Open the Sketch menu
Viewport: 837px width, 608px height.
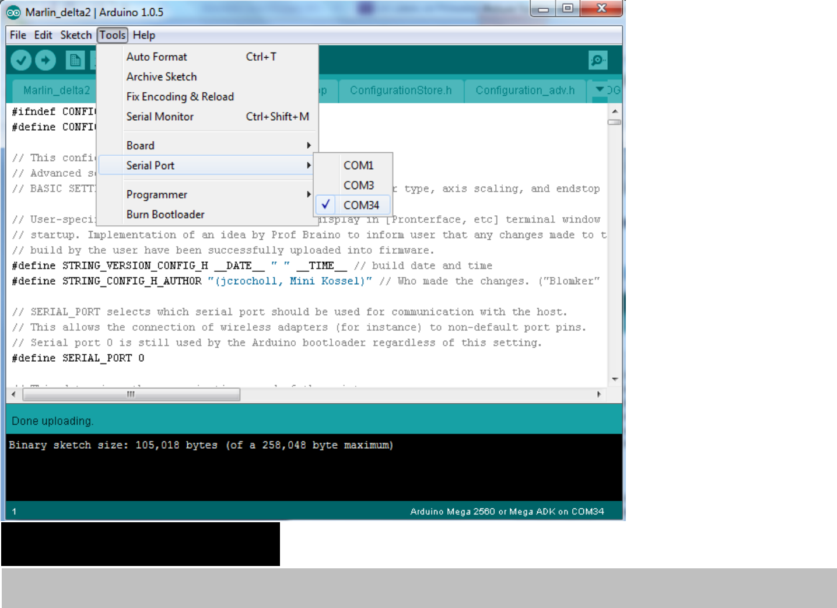(x=76, y=35)
